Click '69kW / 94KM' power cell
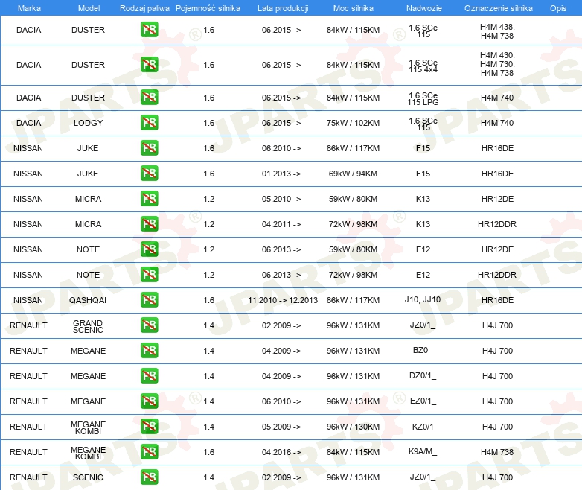This screenshot has width=582, height=490. [x=353, y=174]
